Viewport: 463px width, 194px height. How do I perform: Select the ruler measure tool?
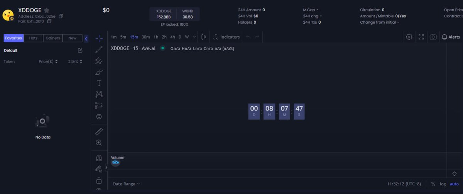tap(99, 132)
